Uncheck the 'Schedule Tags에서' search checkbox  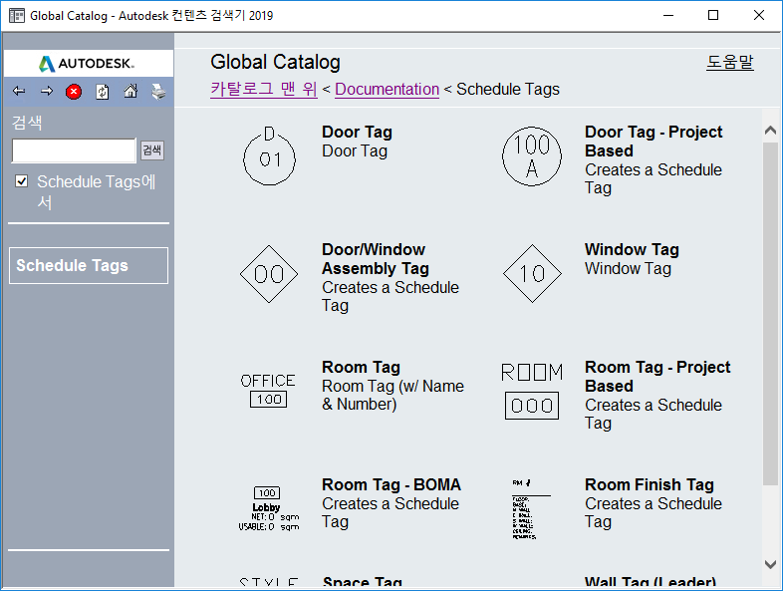pyautogui.click(x=22, y=180)
